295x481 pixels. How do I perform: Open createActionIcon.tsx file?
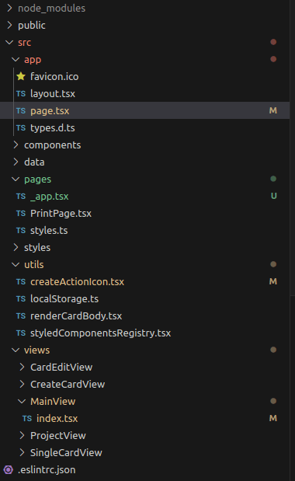(77, 282)
